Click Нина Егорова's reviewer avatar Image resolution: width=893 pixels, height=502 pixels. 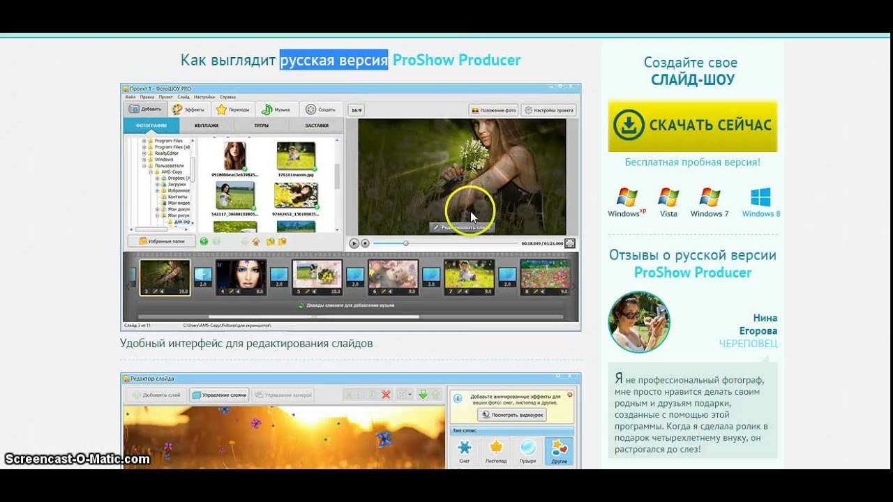pyautogui.click(x=639, y=321)
